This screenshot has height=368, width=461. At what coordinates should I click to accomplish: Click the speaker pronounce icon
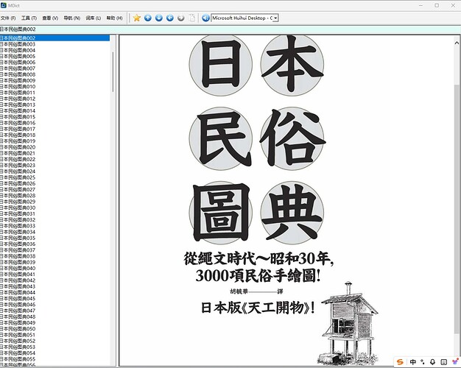click(205, 18)
